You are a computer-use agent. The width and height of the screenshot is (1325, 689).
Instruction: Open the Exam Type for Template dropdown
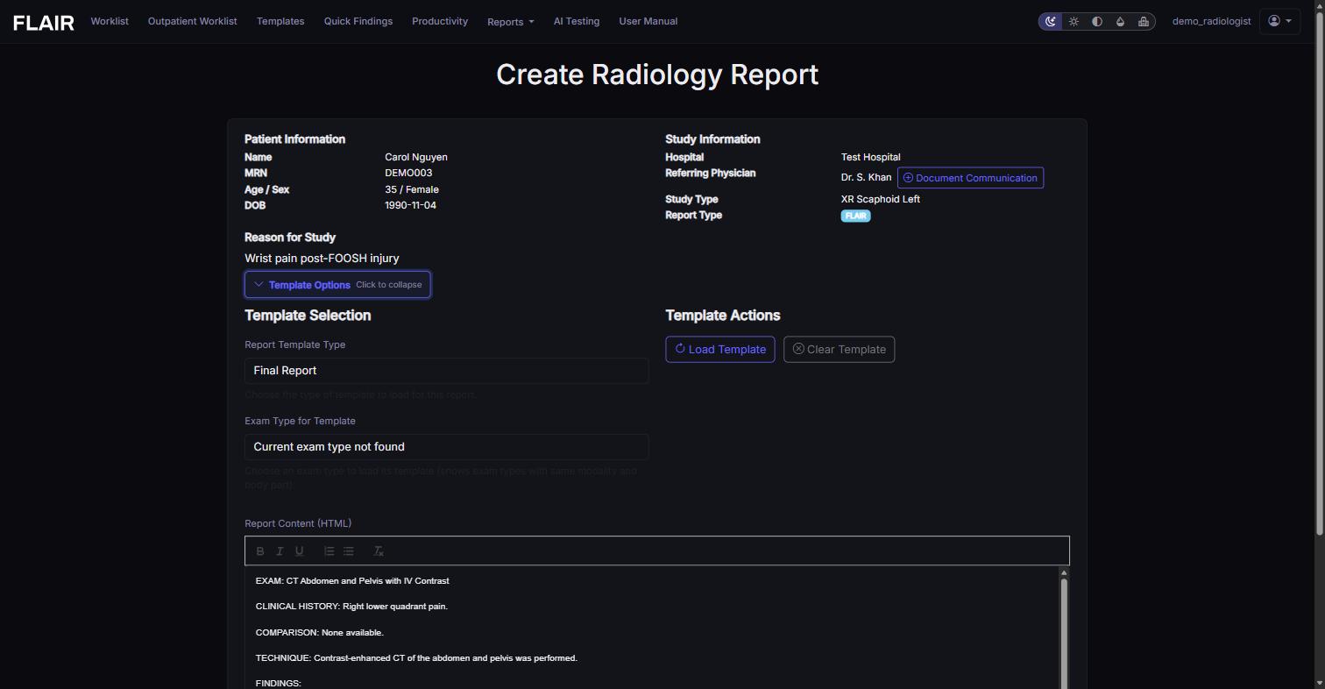click(x=447, y=447)
